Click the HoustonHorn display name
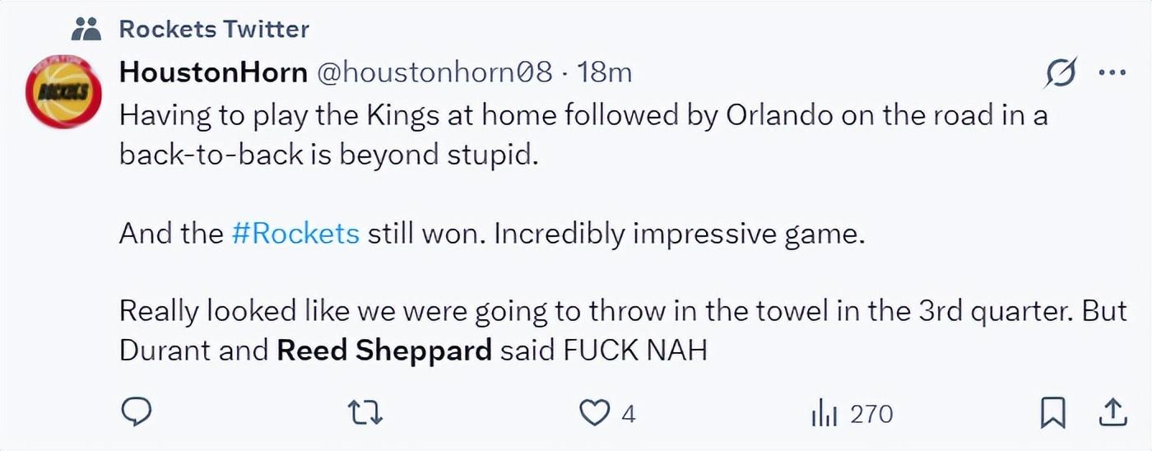The width and height of the screenshot is (1152, 451). point(213,72)
